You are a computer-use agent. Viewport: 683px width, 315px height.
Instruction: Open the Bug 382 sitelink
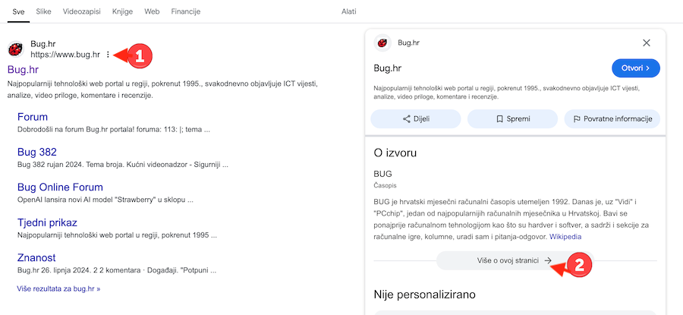37,152
